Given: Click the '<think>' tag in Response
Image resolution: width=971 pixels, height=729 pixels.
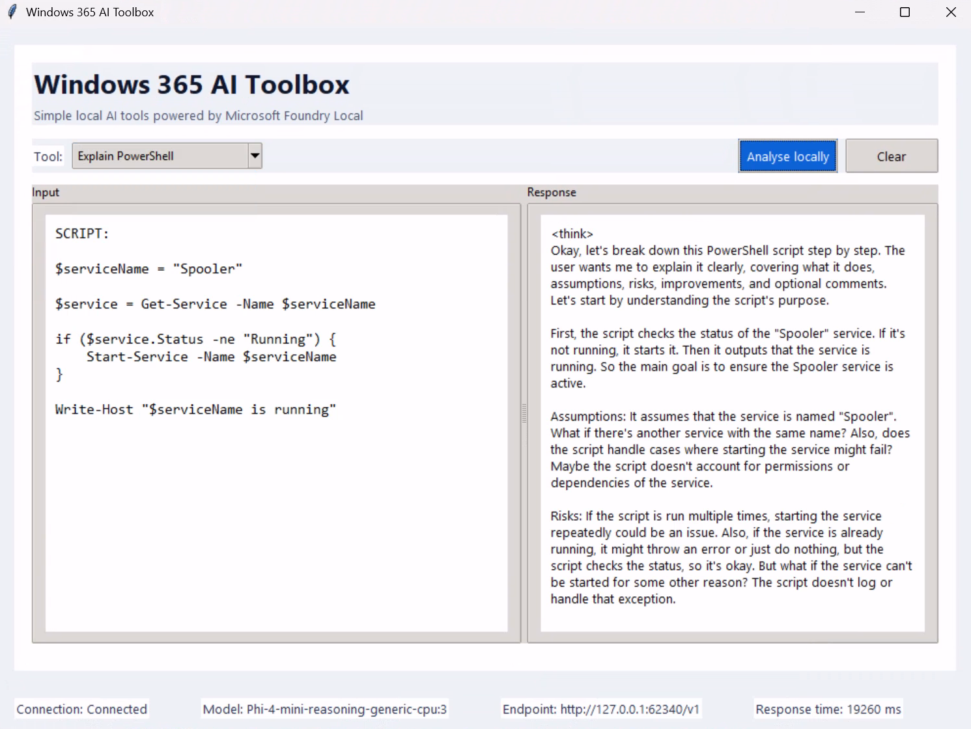Looking at the screenshot, I should [572, 234].
